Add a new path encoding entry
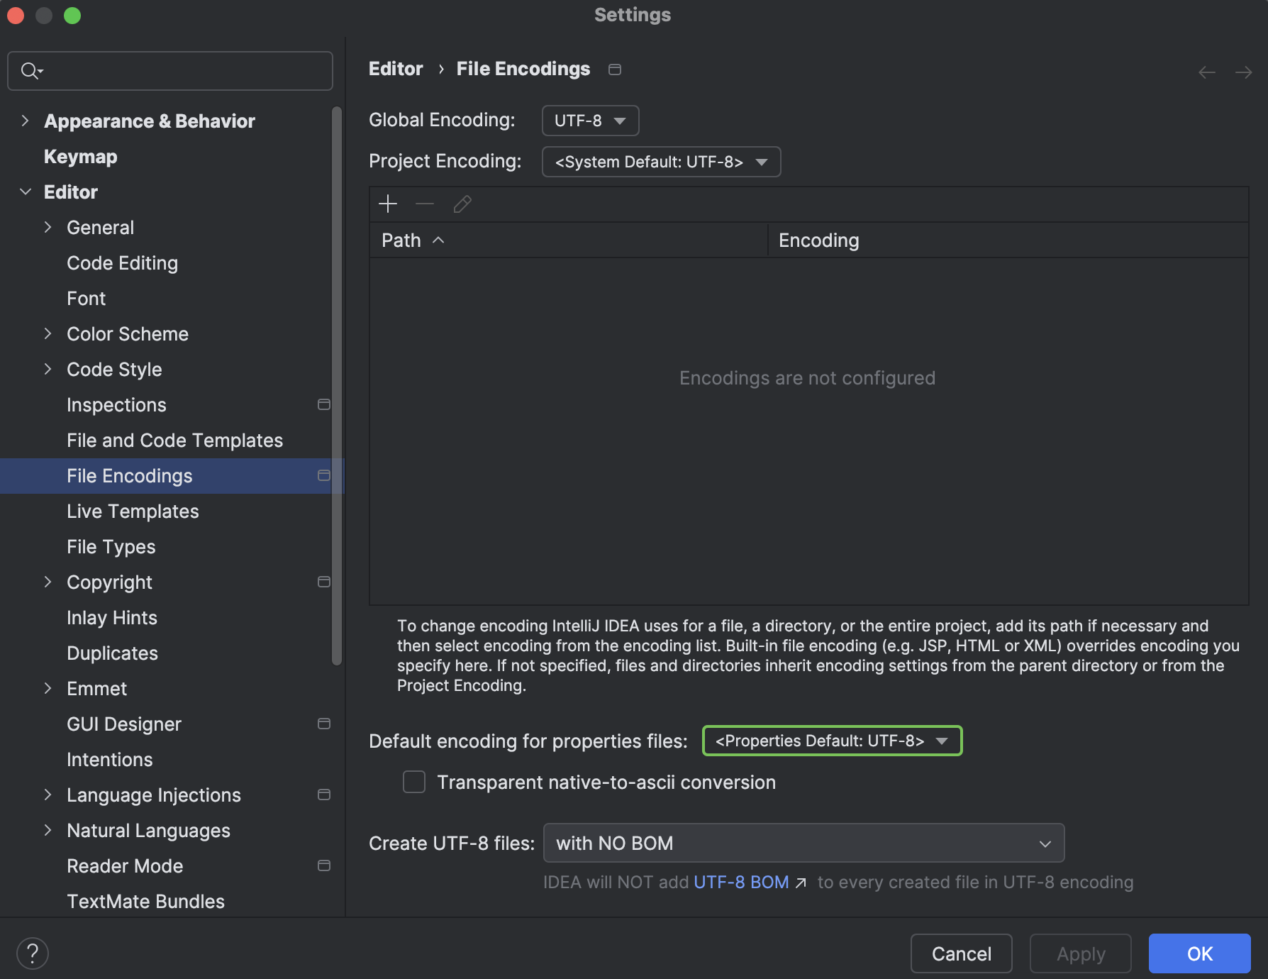 (x=388, y=204)
